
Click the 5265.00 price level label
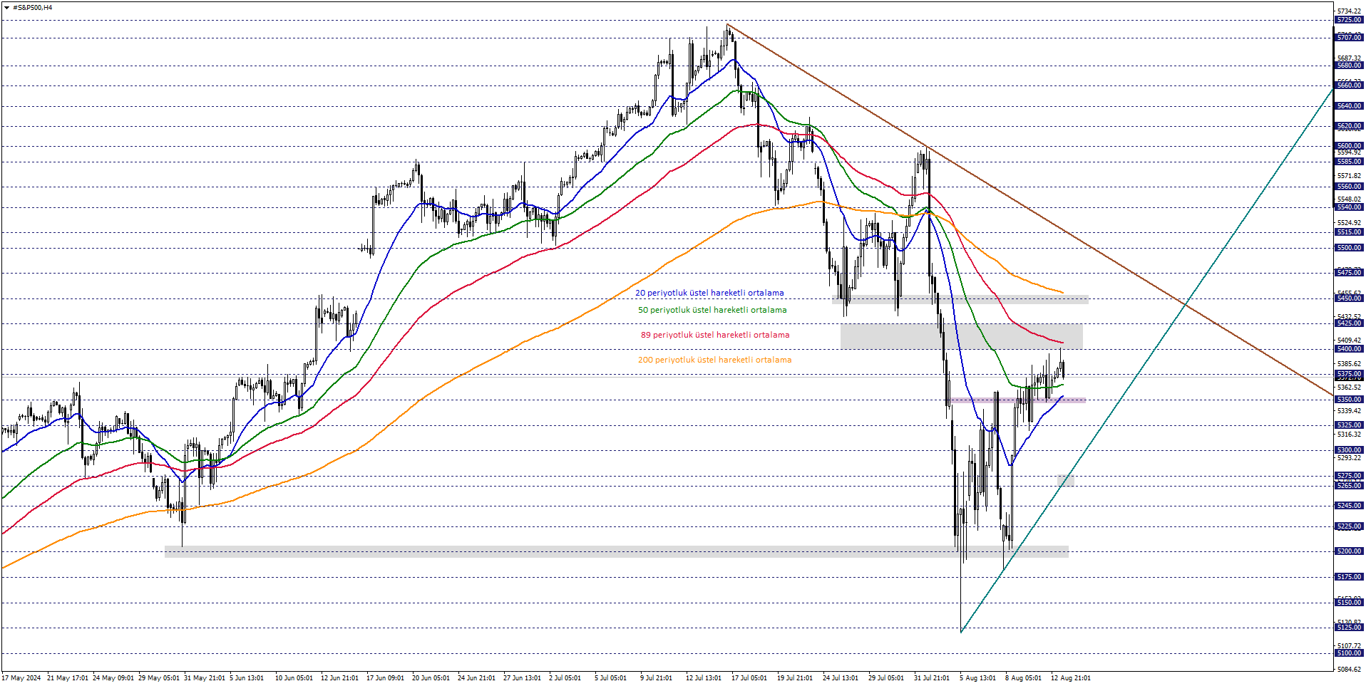tap(1349, 486)
